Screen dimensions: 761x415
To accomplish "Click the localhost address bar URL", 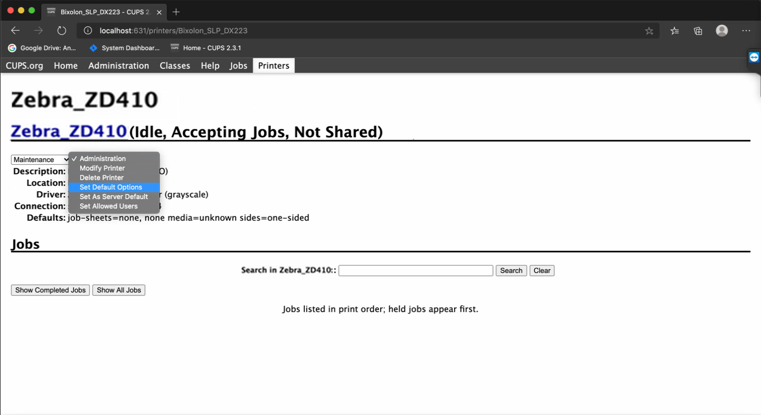I will pyautogui.click(x=174, y=31).
